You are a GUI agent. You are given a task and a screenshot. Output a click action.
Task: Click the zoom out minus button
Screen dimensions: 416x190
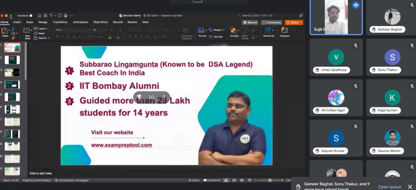point(256,180)
